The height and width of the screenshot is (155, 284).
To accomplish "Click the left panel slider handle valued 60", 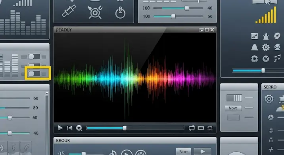I will (x=10, y=118).
